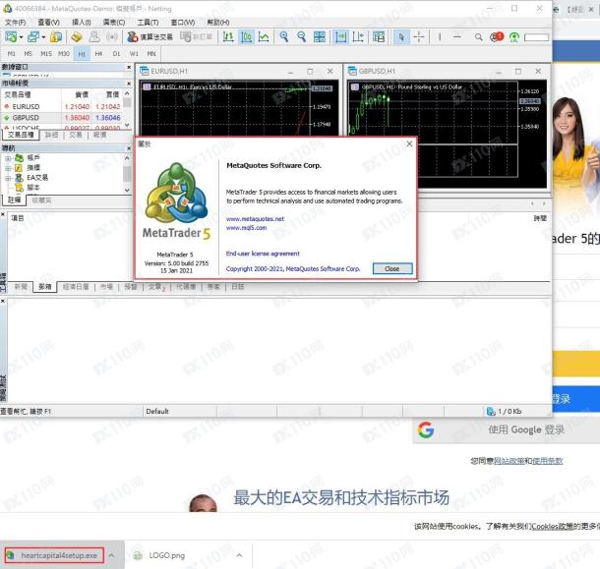Click the search magnifier icon in toolbar
Screen dimensions: 600x569
coord(478,37)
